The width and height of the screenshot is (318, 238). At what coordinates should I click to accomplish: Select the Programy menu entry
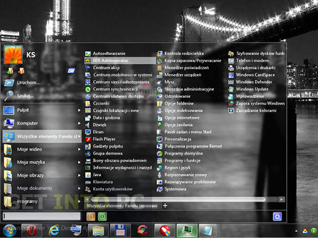point(42,201)
